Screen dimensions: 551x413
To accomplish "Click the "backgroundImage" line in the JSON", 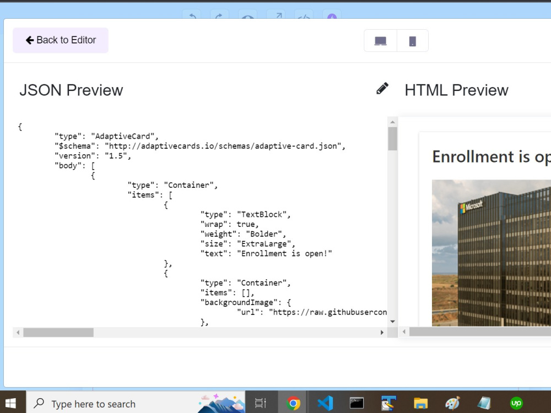I will click(x=246, y=302).
